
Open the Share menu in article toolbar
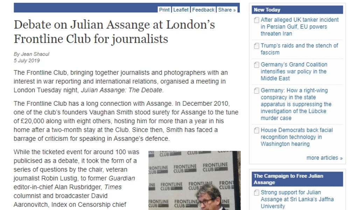click(x=227, y=10)
